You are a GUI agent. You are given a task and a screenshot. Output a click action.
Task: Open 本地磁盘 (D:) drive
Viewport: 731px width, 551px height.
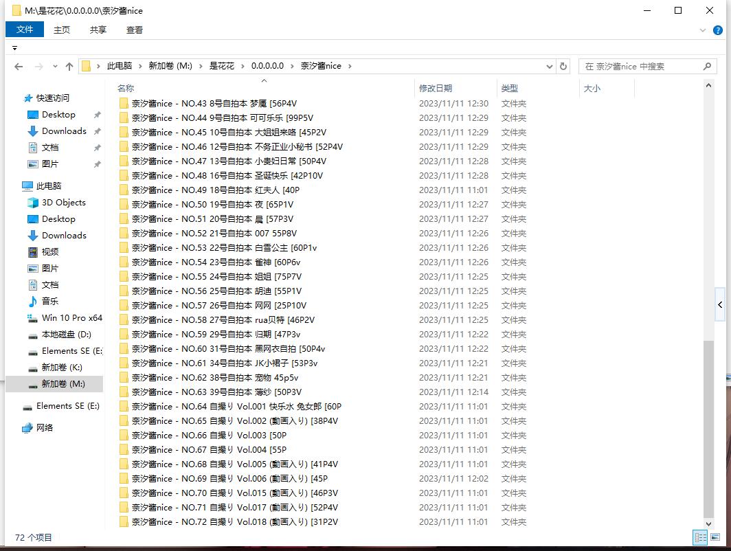tap(66, 334)
